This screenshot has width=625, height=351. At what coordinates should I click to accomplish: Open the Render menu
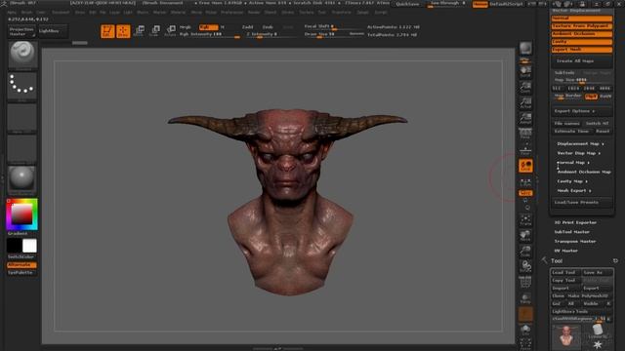pyautogui.click(x=254, y=13)
